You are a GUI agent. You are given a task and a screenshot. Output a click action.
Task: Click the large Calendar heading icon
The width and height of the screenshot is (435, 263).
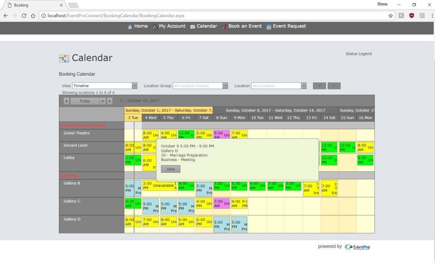click(64, 58)
